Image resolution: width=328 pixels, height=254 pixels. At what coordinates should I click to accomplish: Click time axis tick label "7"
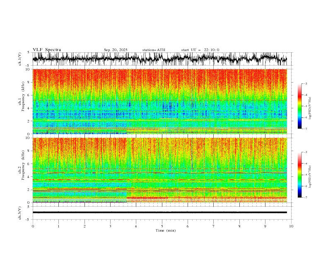click(214, 226)
